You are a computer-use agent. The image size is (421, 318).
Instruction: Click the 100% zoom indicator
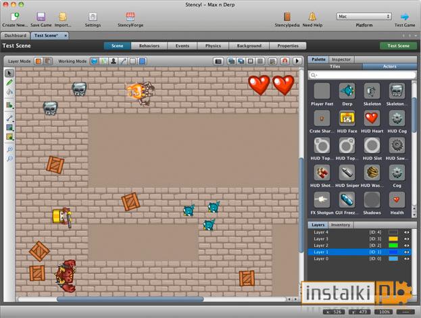(x=385, y=312)
